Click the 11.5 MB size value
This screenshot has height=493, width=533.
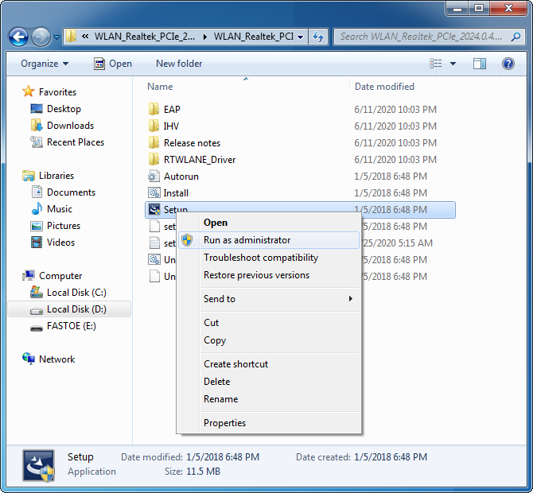204,472
